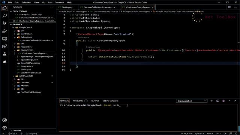Viewport: 240px width, 135px height.
Task: Open the Terminal menu
Action: click(60, 2)
